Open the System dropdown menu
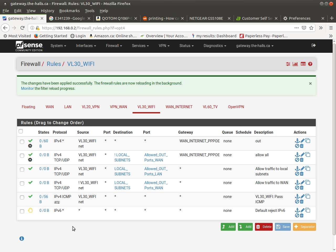 (x=58, y=46)
